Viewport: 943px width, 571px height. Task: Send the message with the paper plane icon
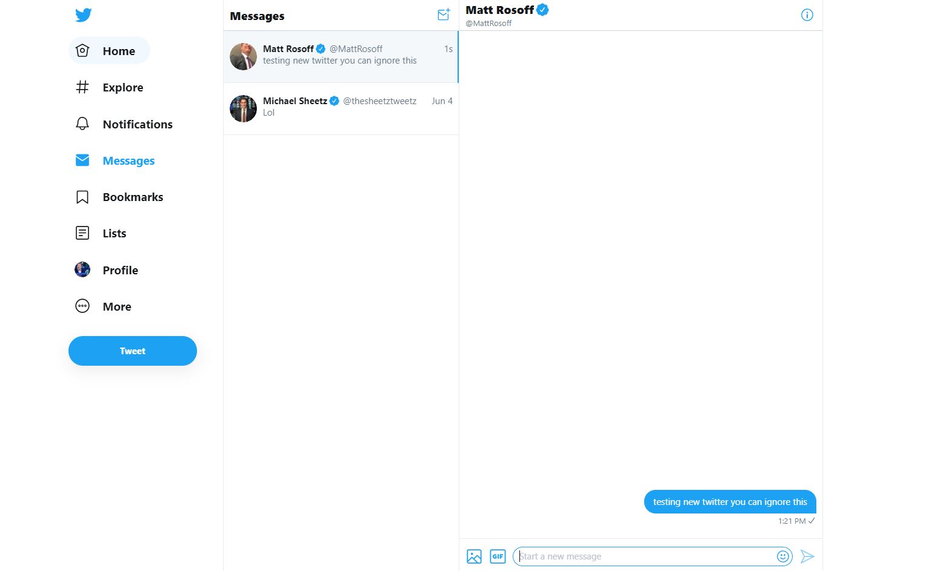807,556
